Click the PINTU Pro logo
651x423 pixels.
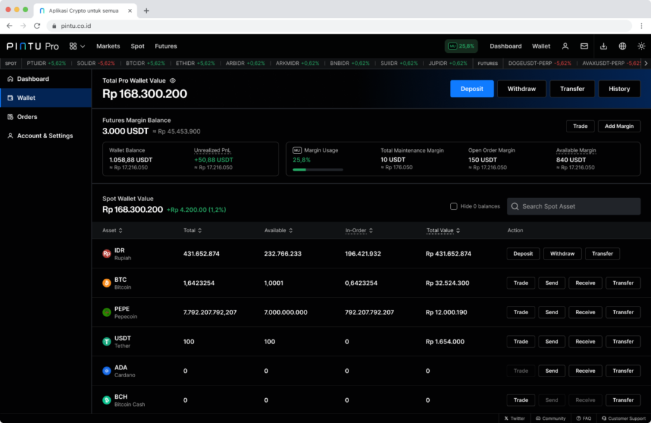(32, 46)
